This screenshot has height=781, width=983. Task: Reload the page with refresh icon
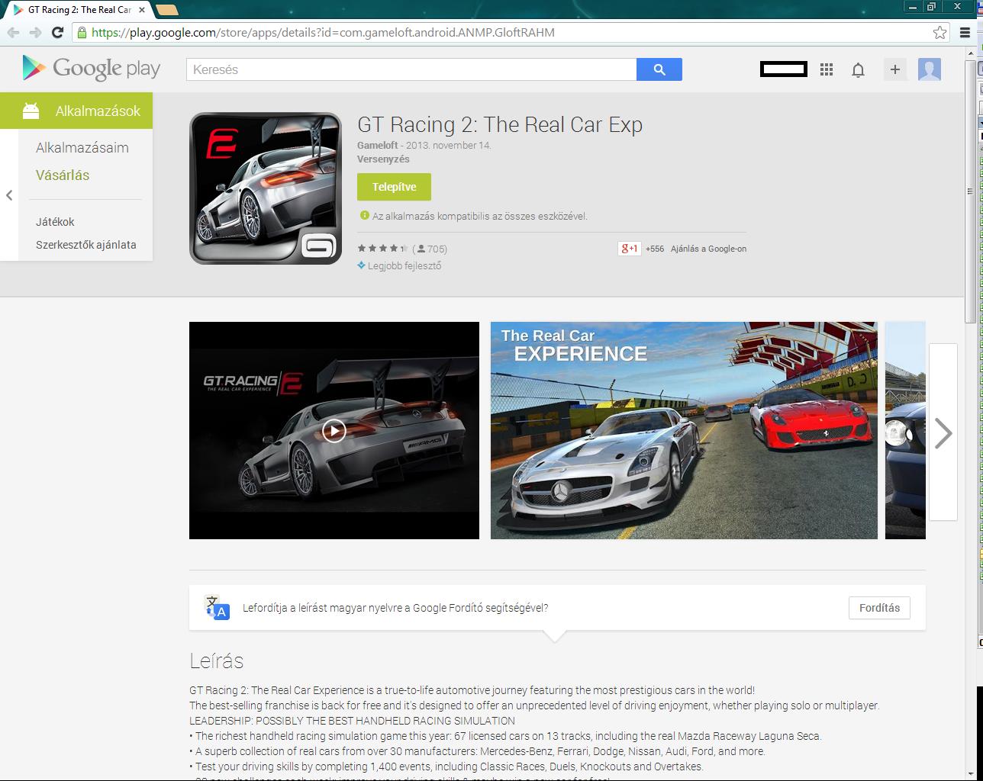[57, 32]
